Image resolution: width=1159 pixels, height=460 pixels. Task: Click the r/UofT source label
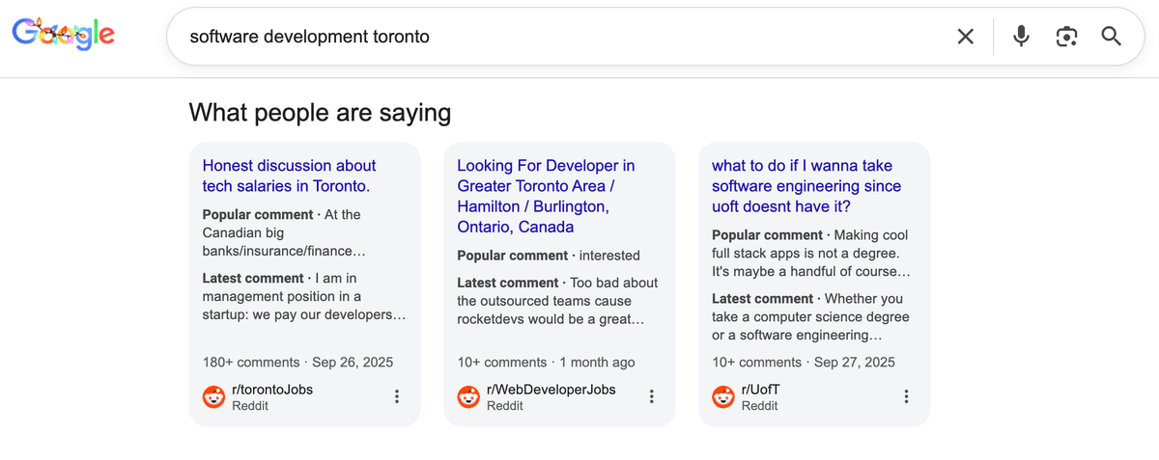pyautogui.click(x=762, y=390)
